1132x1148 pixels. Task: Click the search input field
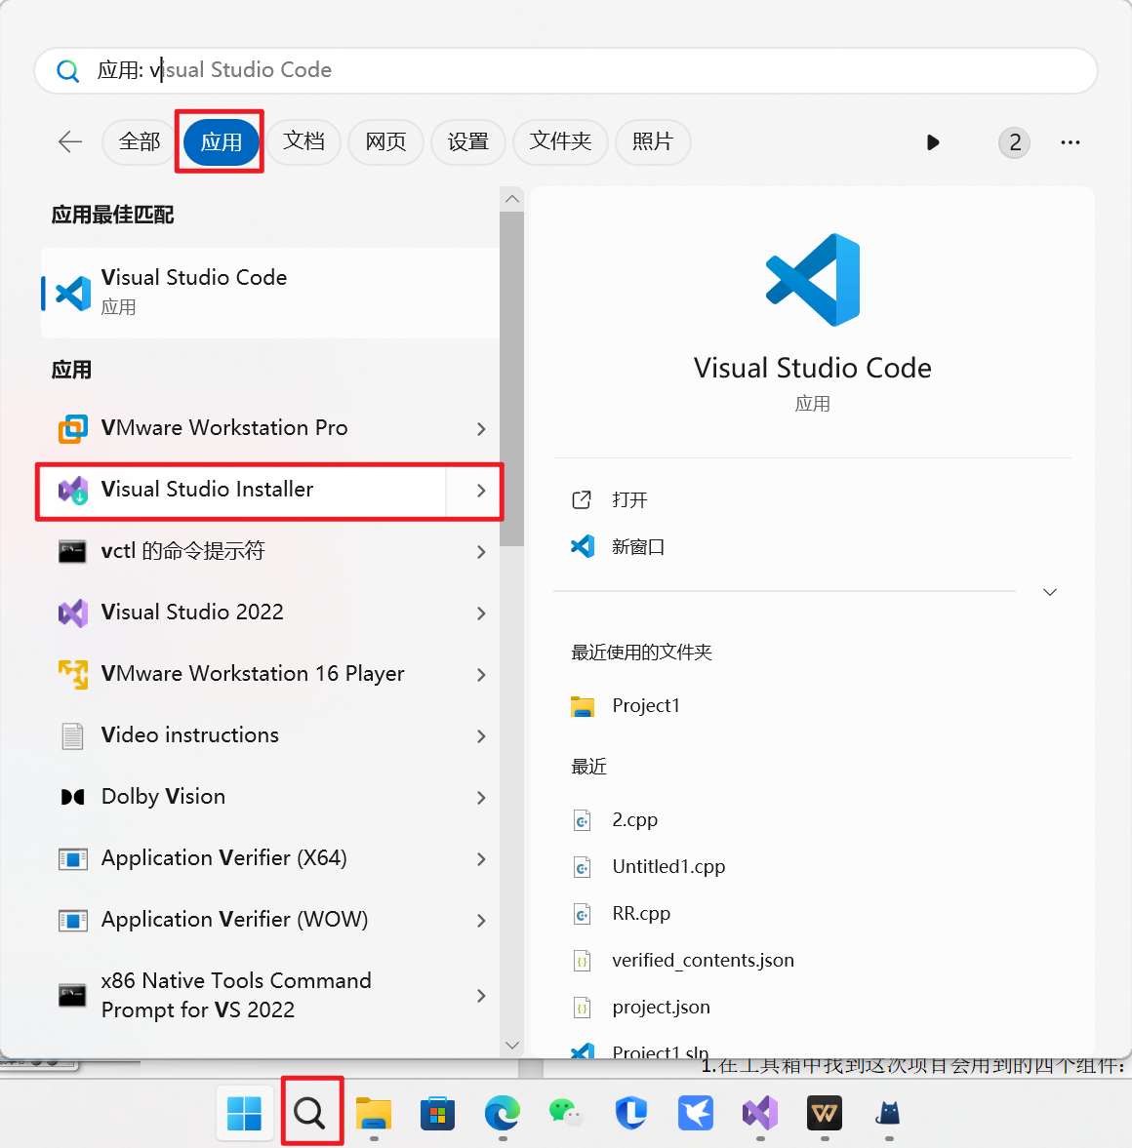[x=566, y=71]
